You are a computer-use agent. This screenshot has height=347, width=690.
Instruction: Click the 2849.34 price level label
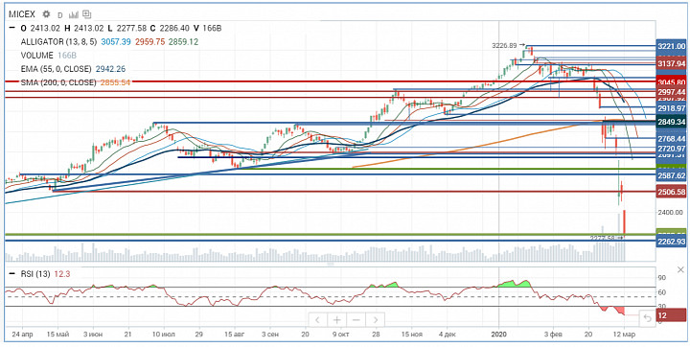[x=671, y=122]
